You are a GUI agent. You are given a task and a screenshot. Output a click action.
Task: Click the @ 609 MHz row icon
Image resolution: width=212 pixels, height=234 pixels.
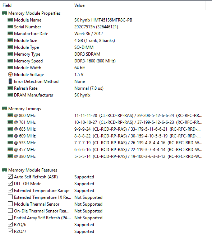(10, 136)
